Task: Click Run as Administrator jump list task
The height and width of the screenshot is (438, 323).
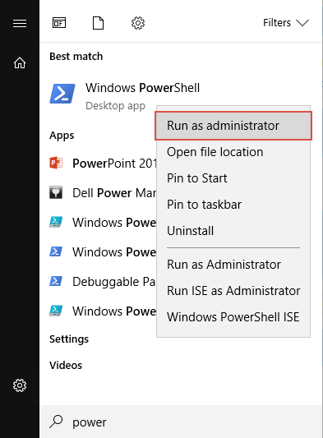Action: coord(233,265)
